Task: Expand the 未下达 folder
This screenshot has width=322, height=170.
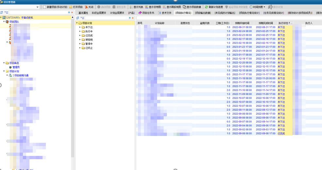Action: pyautogui.click(x=80, y=27)
